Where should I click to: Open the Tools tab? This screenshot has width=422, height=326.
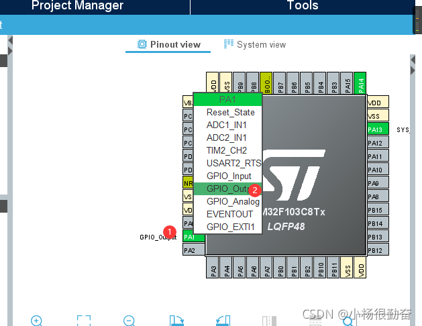303,5
